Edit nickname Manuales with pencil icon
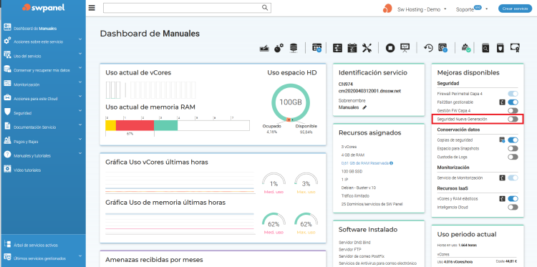 click(364, 107)
